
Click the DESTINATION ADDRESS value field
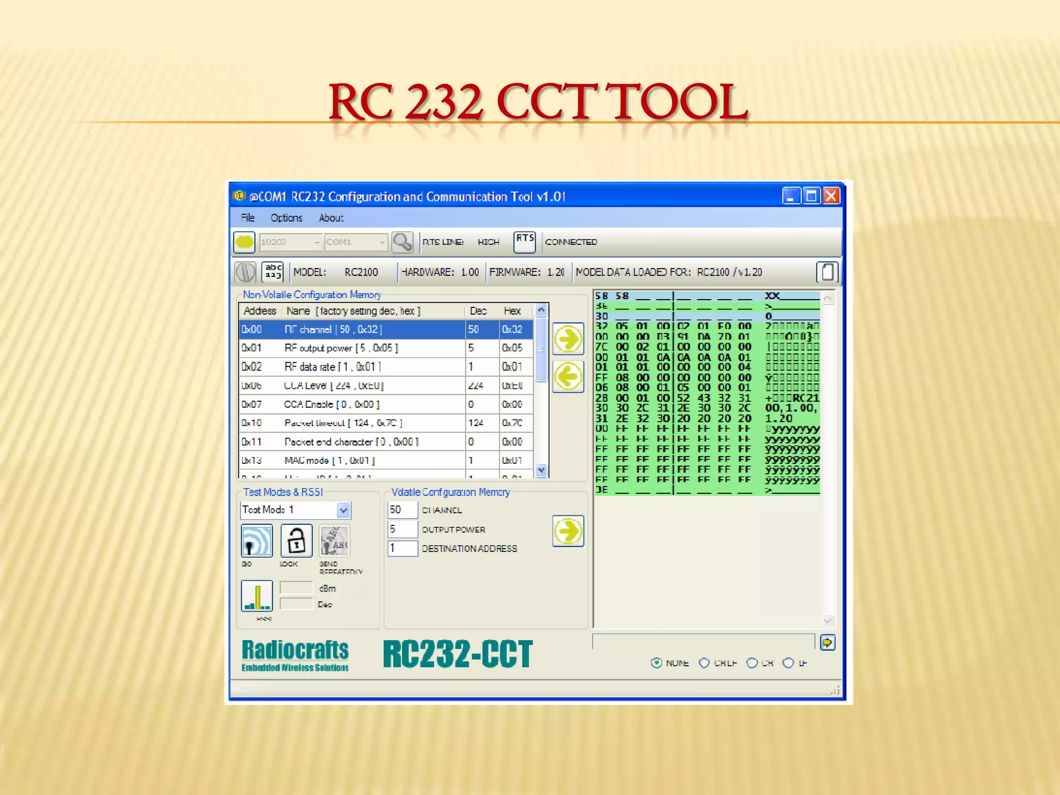pyautogui.click(x=402, y=548)
